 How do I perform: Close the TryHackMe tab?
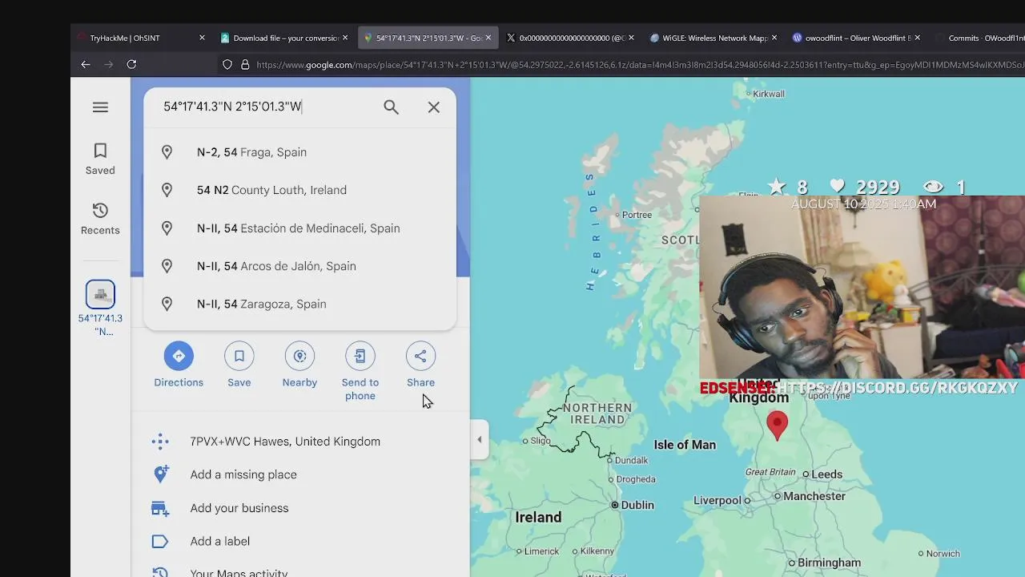[x=202, y=38]
